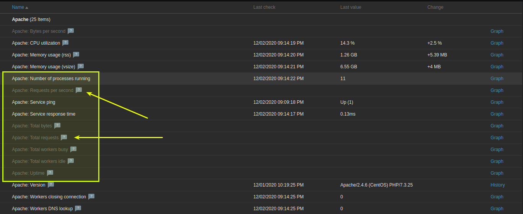View Graph for Apache: Workers DNS lookup

497,209
